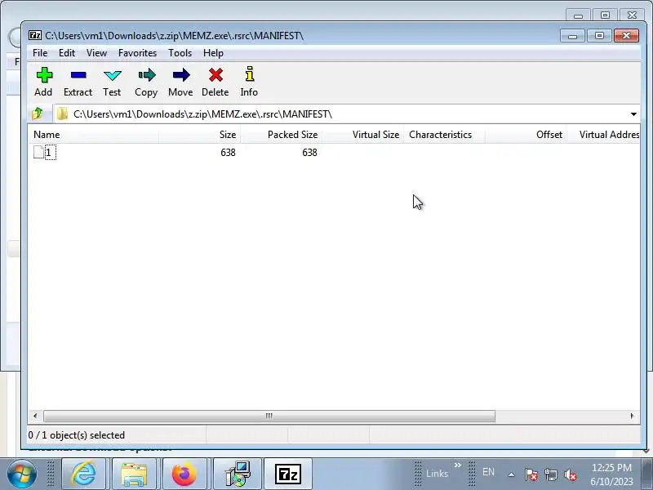
Task: Minimize the 7-Zip window
Action: (573, 36)
